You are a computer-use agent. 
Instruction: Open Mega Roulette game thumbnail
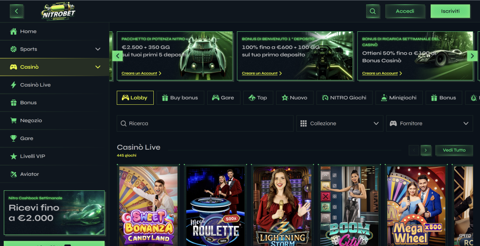(216, 206)
